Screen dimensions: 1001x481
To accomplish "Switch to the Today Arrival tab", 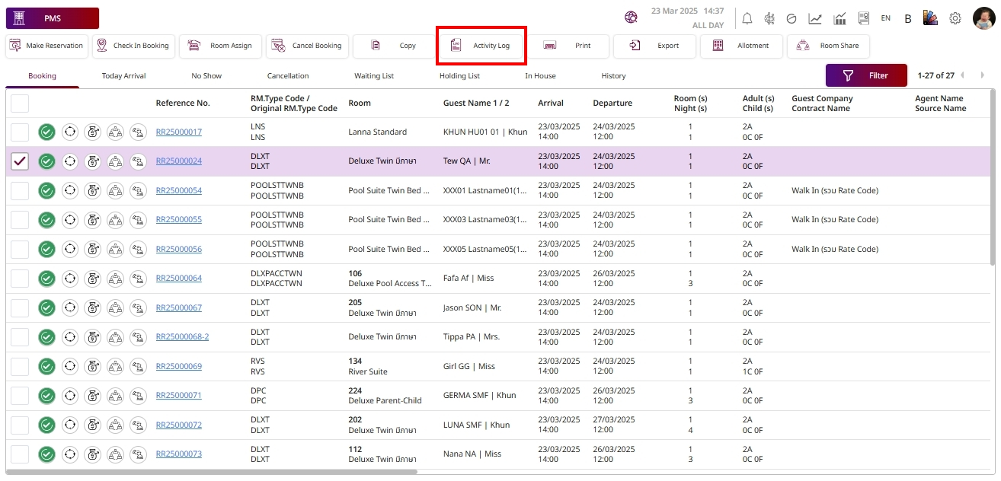I will click(123, 76).
